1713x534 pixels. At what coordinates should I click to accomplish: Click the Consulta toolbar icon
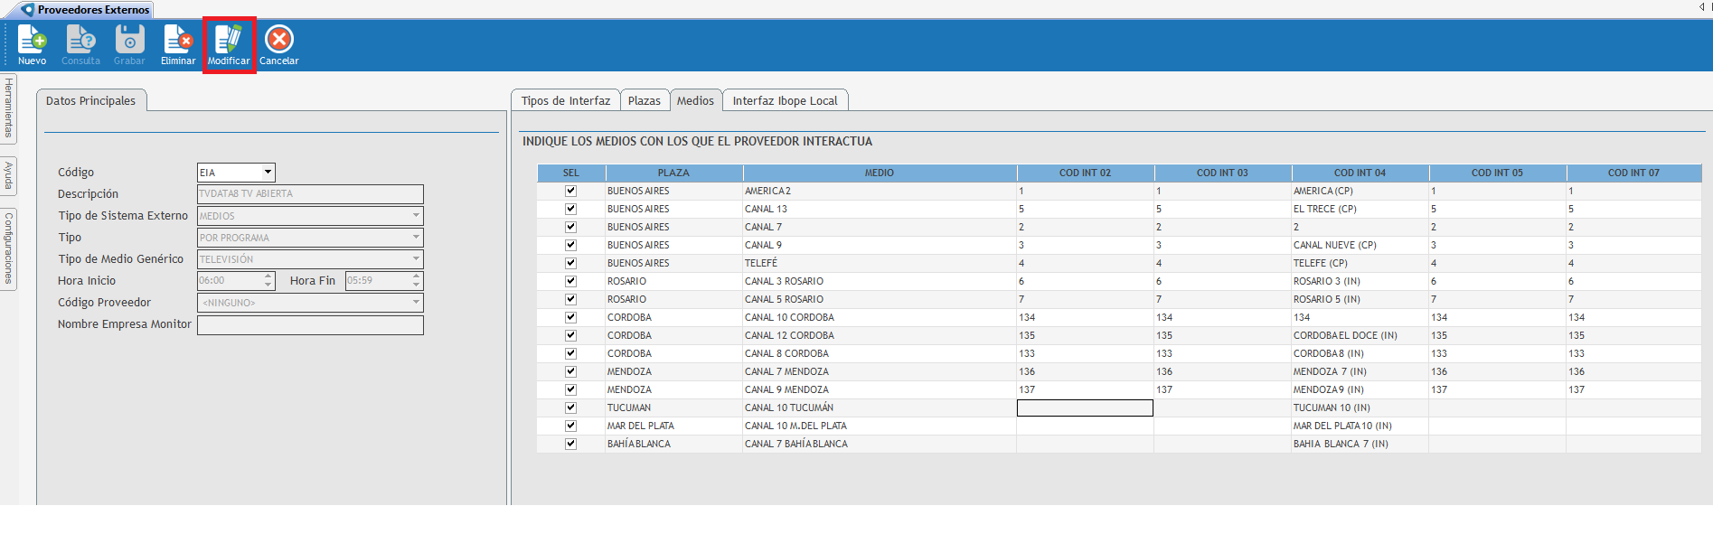[x=80, y=44]
